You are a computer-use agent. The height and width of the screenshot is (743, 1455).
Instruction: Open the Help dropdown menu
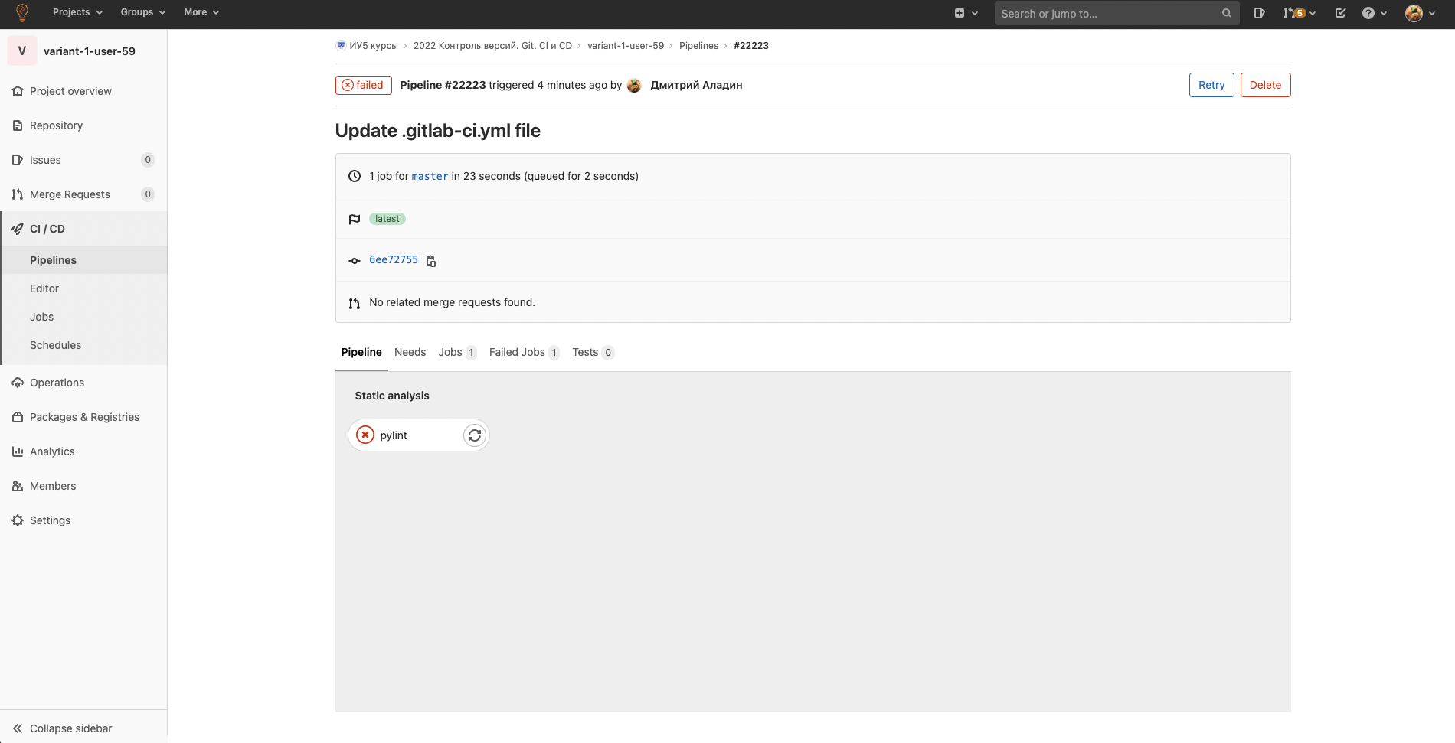1375,13
